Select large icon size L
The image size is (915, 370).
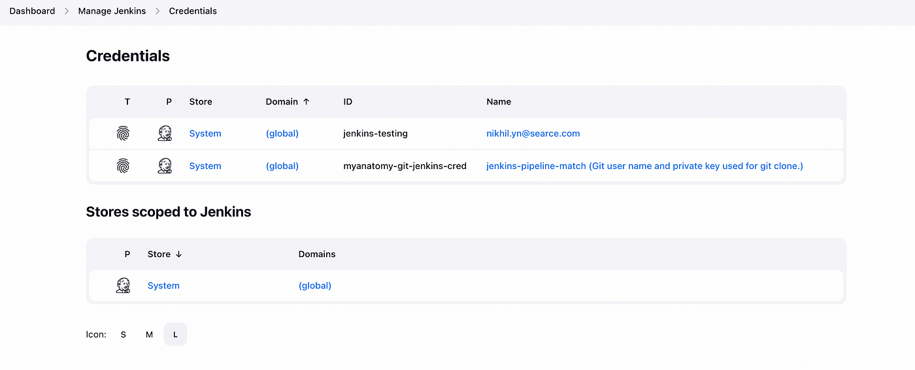click(x=175, y=335)
